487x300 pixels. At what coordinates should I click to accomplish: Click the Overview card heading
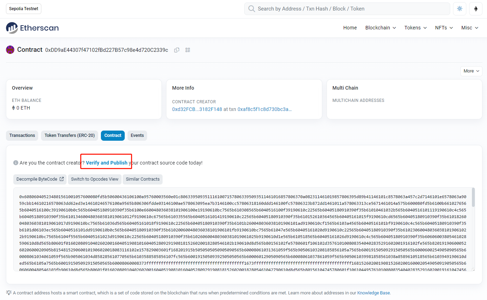pos(22,88)
